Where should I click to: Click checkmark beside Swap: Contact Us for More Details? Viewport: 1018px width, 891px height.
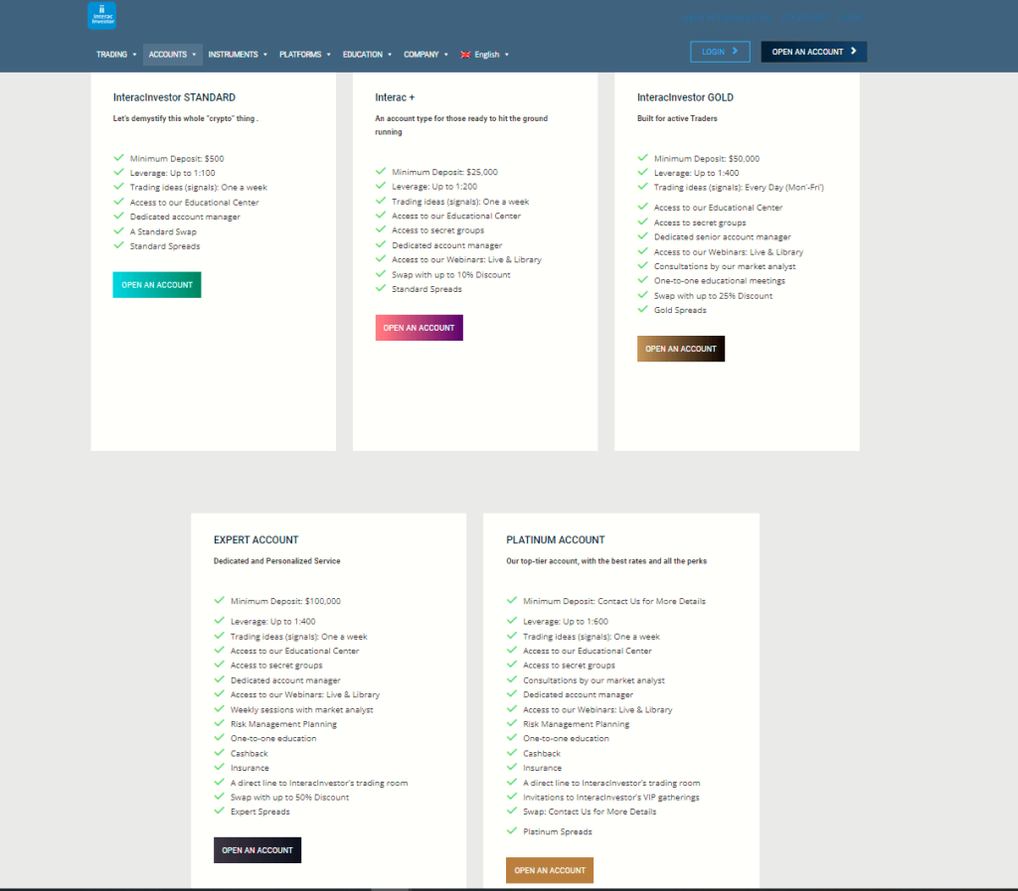512,811
